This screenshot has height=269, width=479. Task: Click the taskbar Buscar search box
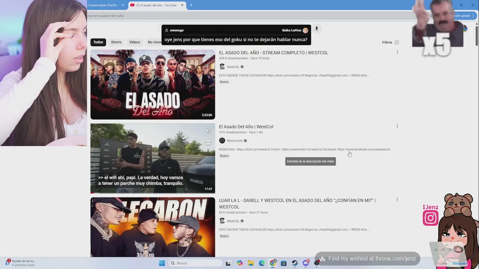coord(195,263)
